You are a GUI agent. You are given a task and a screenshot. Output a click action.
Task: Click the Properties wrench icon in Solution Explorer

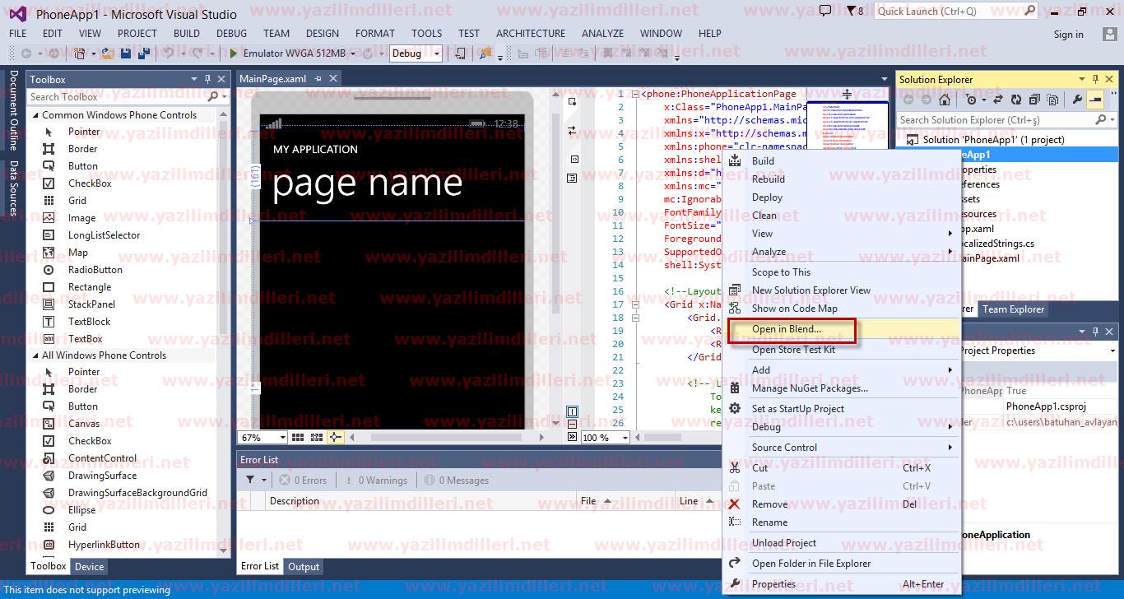tap(1077, 100)
